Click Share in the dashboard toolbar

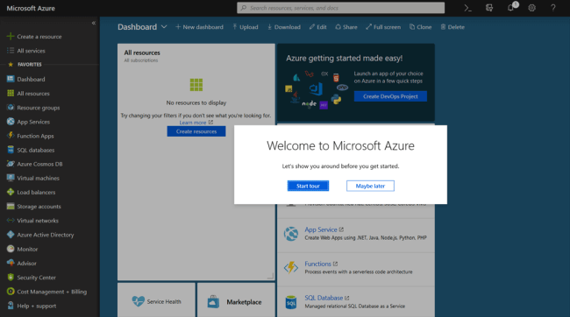tap(346, 27)
